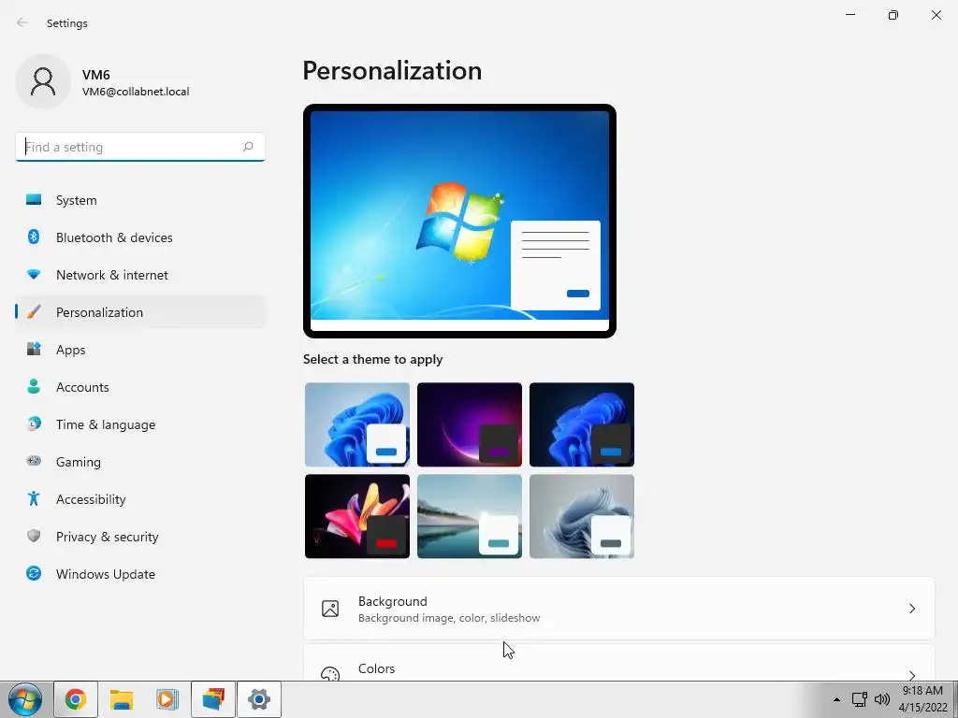Click the Windows Update sync icon
The height and width of the screenshot is (718, 958).
tap(34, 573)
